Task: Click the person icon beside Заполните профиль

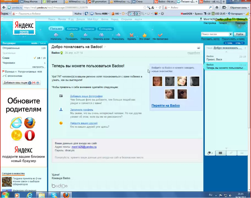Action: (x=61, y=109)
